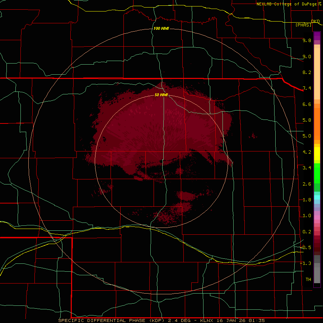Click the 2.4 DEG elevation text
Screen dimensions: 323x323
tap(180, 320)
